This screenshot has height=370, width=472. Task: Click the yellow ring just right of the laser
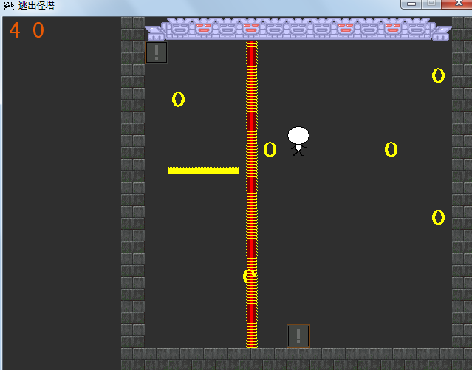(x=270, y=150)
